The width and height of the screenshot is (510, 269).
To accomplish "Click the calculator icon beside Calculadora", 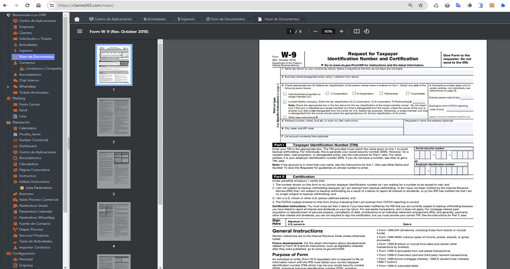I will point(16,164).
